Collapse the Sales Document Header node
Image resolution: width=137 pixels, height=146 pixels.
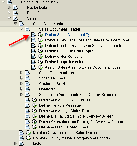[x=21, y=29]
